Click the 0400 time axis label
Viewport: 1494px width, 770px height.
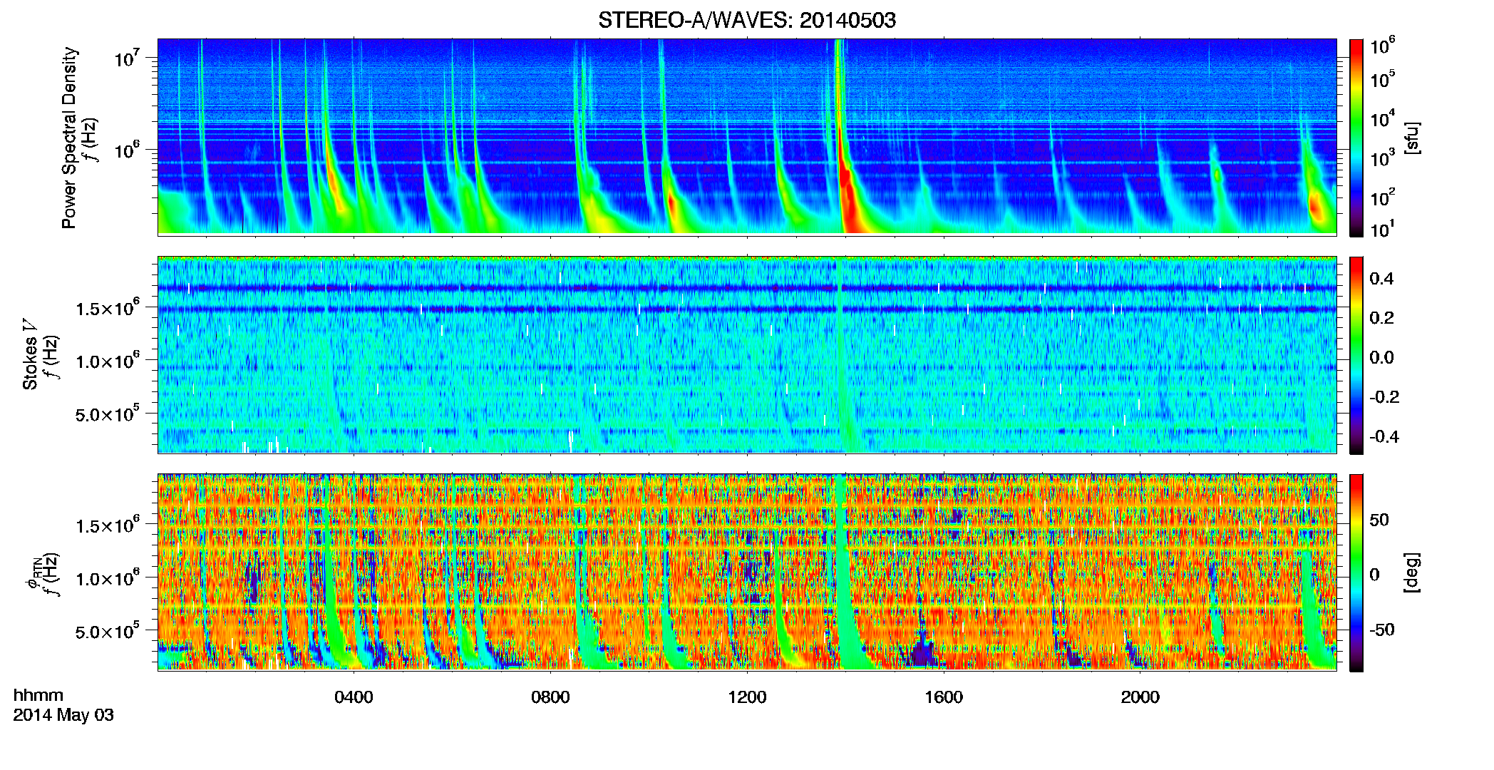[354, 697]
